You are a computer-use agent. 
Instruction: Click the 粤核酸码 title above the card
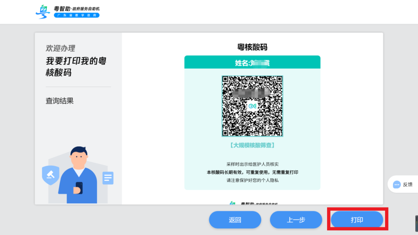click(252, 47)
